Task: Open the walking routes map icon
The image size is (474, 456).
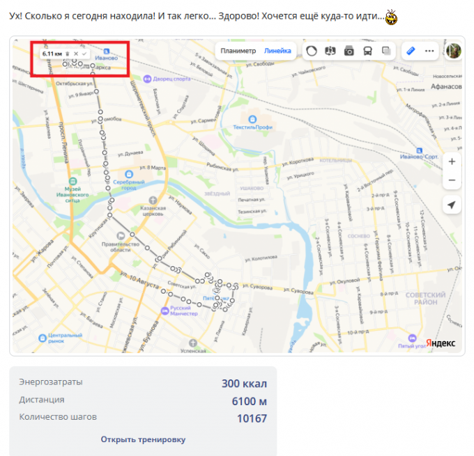Action: tap(330, 51)
